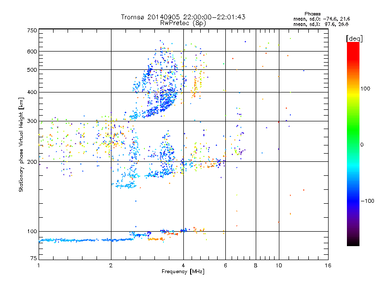386x289 pixels.
Task: Click the x-axis tick label '1'
Action: pyautogui.click(x=39, y=265)
